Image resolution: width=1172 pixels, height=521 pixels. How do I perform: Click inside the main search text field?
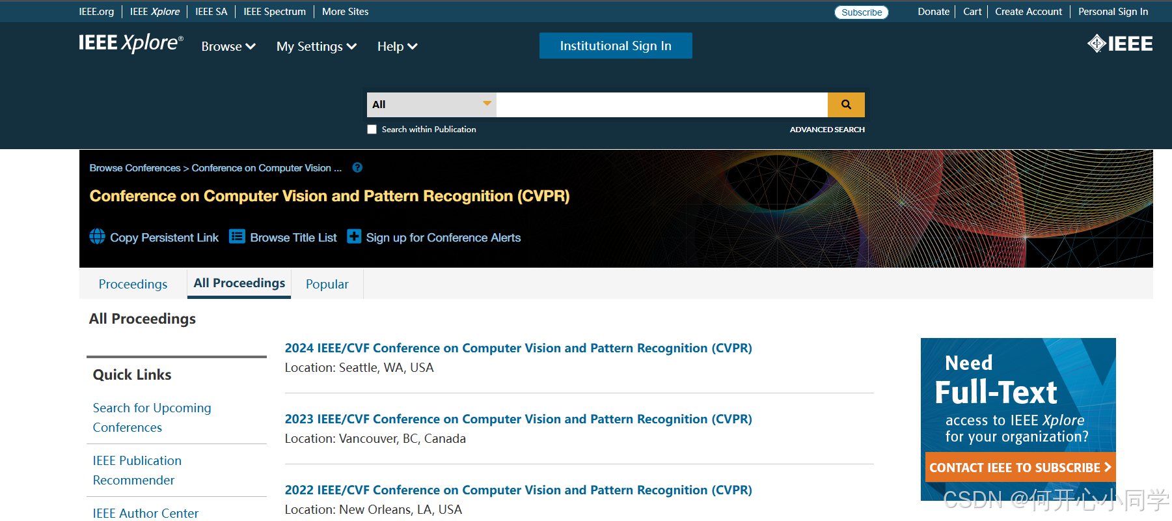tap(662, 104)
